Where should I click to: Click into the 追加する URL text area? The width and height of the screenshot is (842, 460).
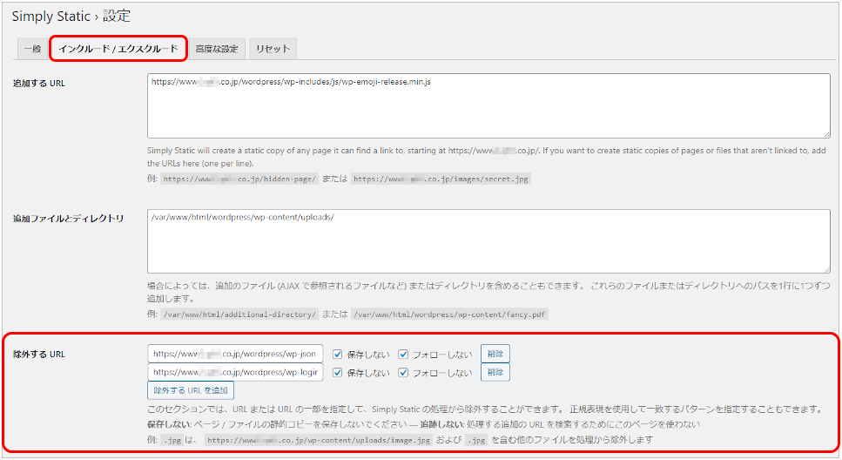(488, 106)
